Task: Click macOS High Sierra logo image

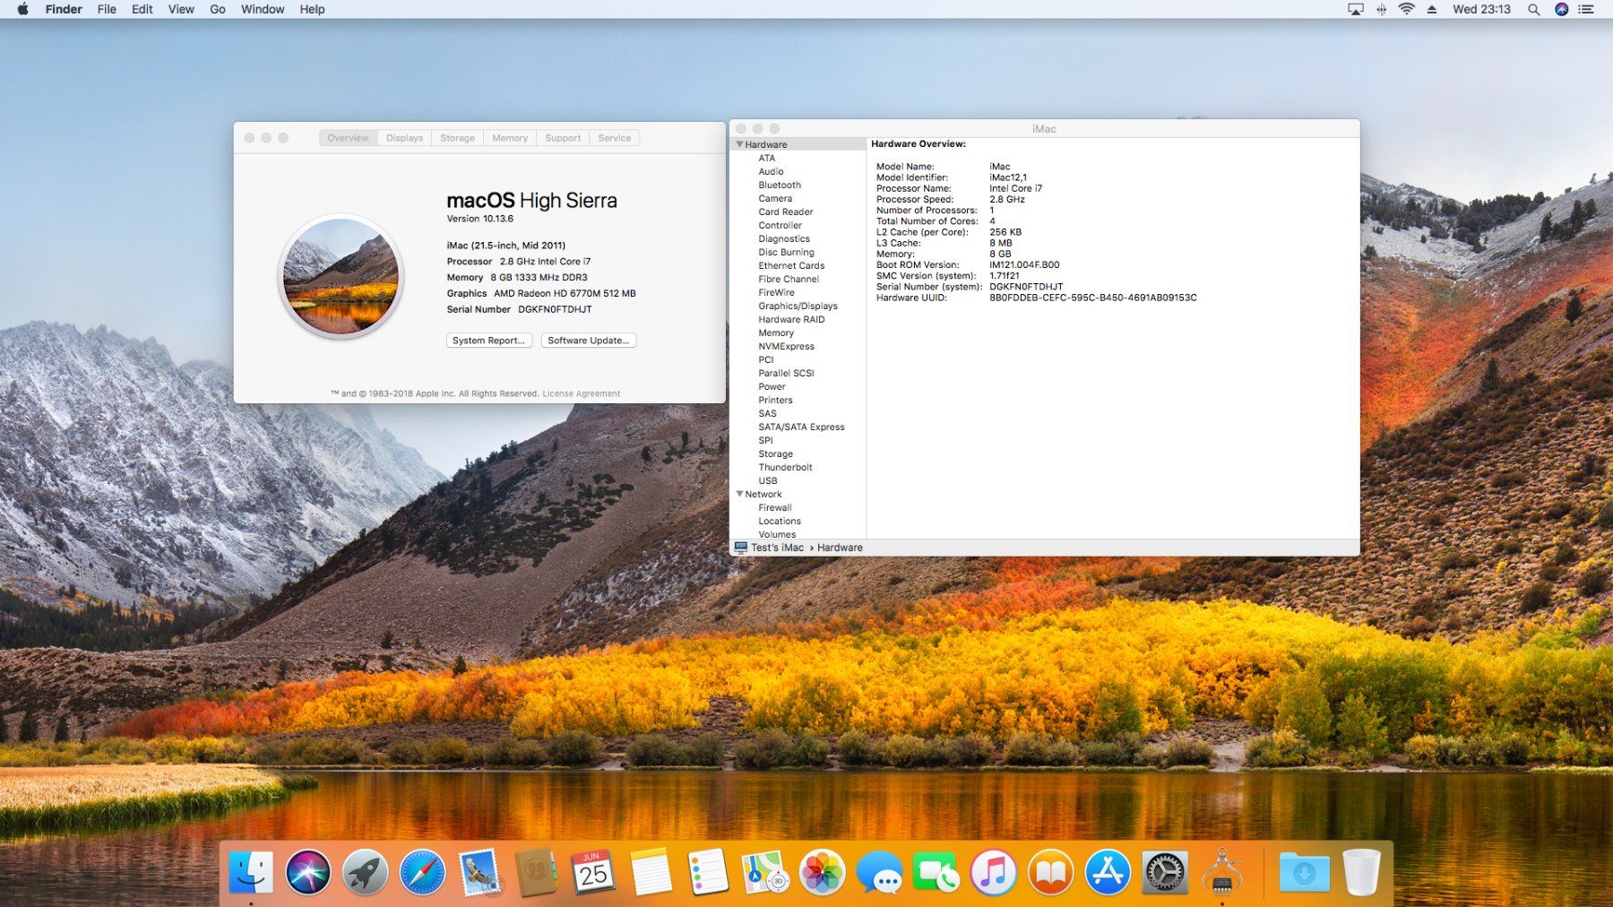Action: tap(341, 276)
